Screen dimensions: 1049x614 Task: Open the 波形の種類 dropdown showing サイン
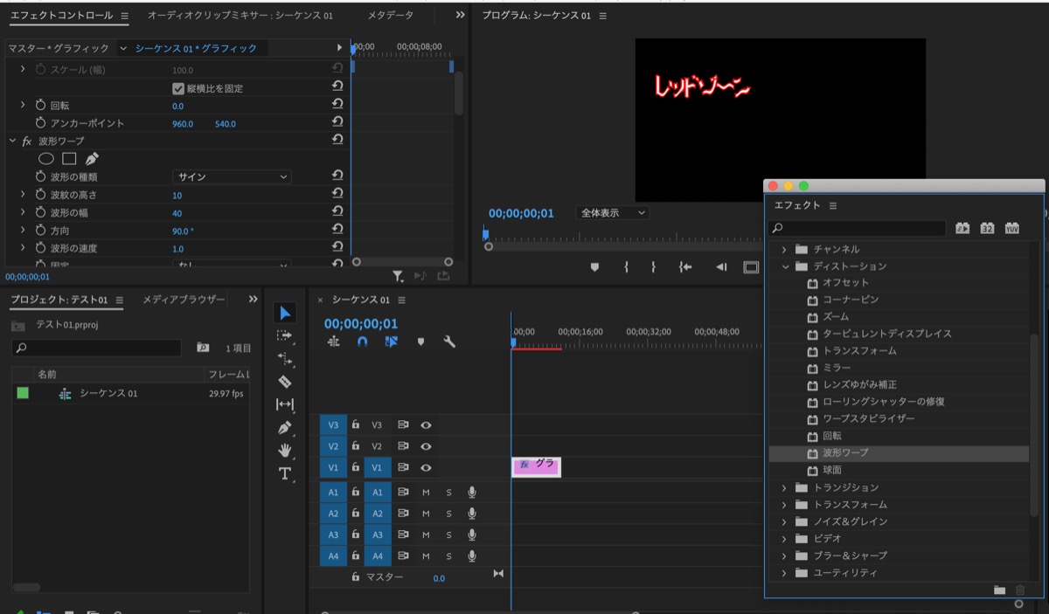(232, 176)
